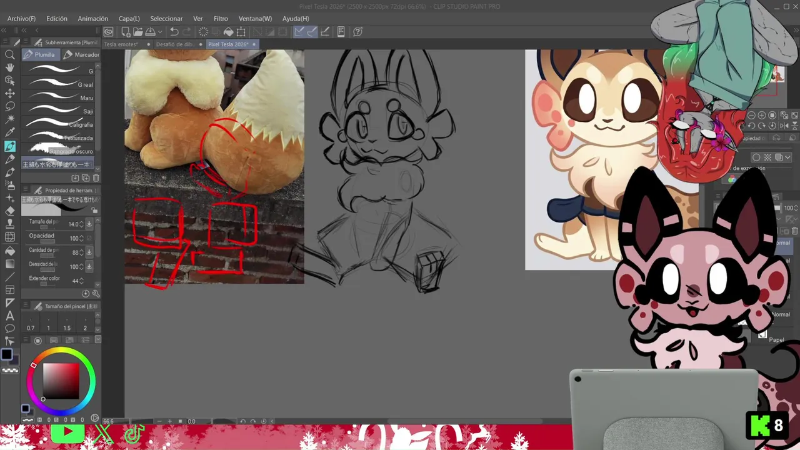Adjust Opacidad value stepper
This screenshot has width=800, height=450.
point(81,238)
